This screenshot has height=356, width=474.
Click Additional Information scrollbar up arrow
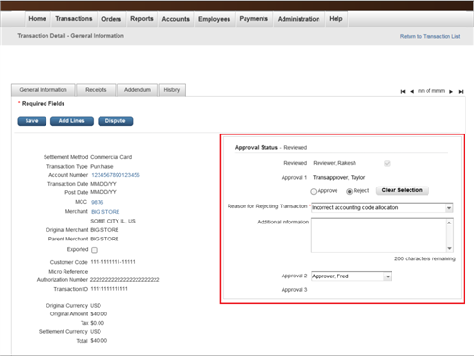click(449, 222)
